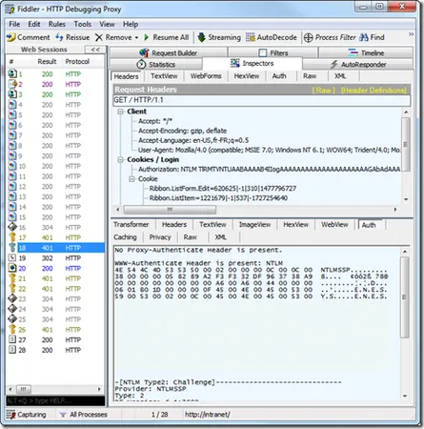
Task: Click the document icon of session 27
Action: point(12,339)
